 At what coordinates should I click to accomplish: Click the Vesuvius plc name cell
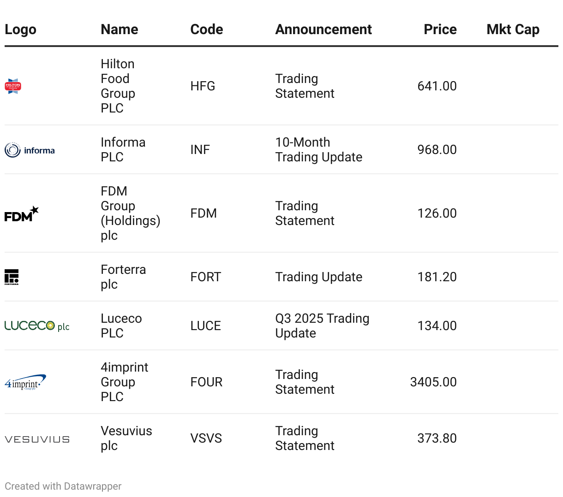click(126, 438)
